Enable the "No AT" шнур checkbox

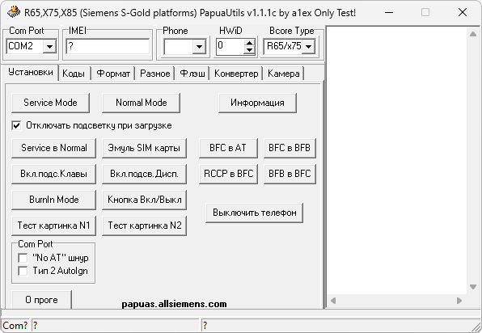23,258
